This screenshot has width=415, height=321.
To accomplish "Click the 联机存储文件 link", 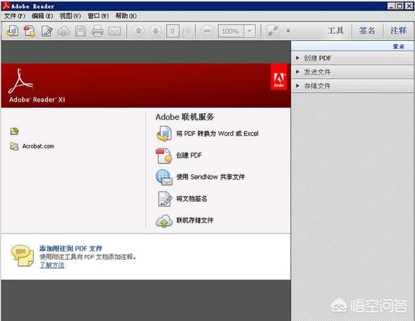I will [x=195, y=220].
